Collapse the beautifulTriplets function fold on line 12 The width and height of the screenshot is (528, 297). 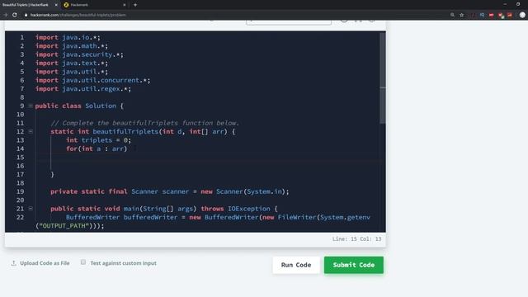tap(31, 131)
